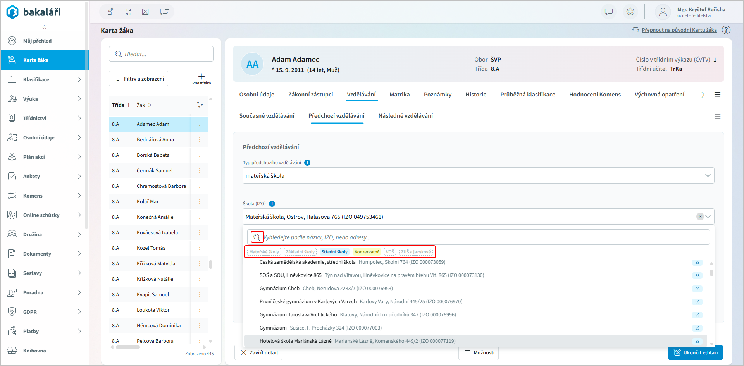Viewport: 744px width, 366px height.
Task: Click the new message bubble icon with plus
Action: [164, 12]
